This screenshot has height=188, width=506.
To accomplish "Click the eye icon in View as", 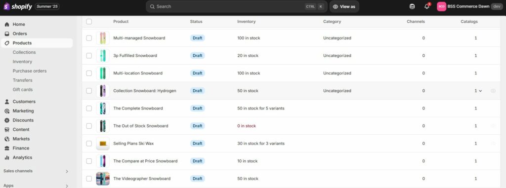I will click(336, 6).
